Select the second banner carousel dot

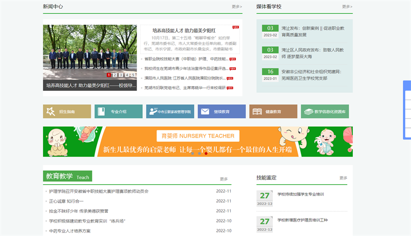pyautogui.click(x=199, y=153)
